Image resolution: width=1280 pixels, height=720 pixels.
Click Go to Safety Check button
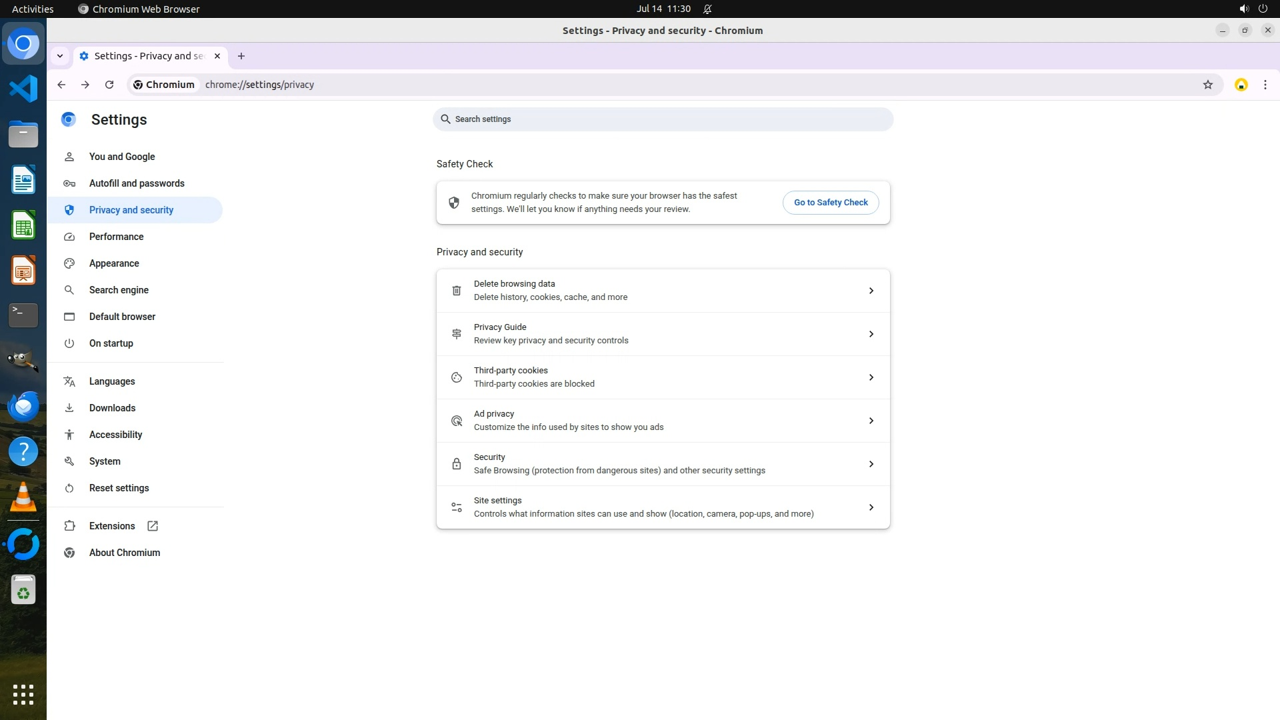pyautogui.click(x=830, y=203)
